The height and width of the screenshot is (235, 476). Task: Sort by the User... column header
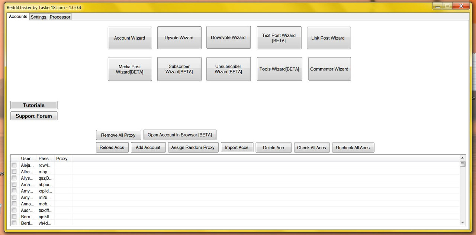28,159
